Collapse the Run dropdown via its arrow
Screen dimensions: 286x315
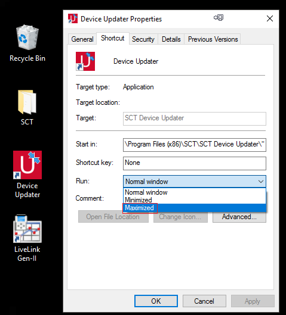coord(260,182)
